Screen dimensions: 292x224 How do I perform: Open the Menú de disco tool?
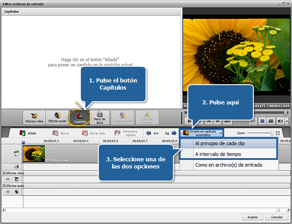[100, 117]
